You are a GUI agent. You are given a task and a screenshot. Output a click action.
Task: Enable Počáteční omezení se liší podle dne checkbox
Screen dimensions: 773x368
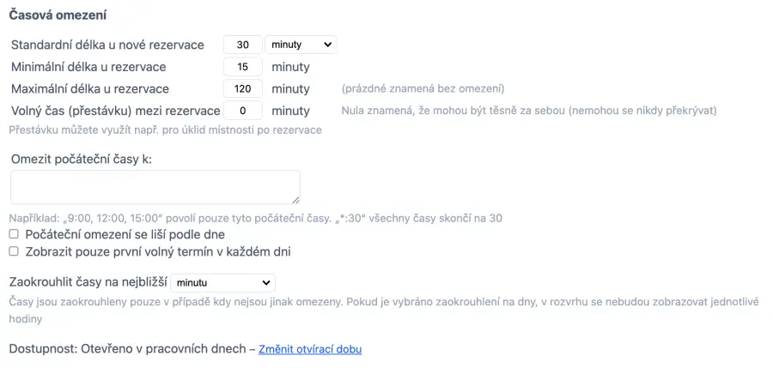click(14, 234)
